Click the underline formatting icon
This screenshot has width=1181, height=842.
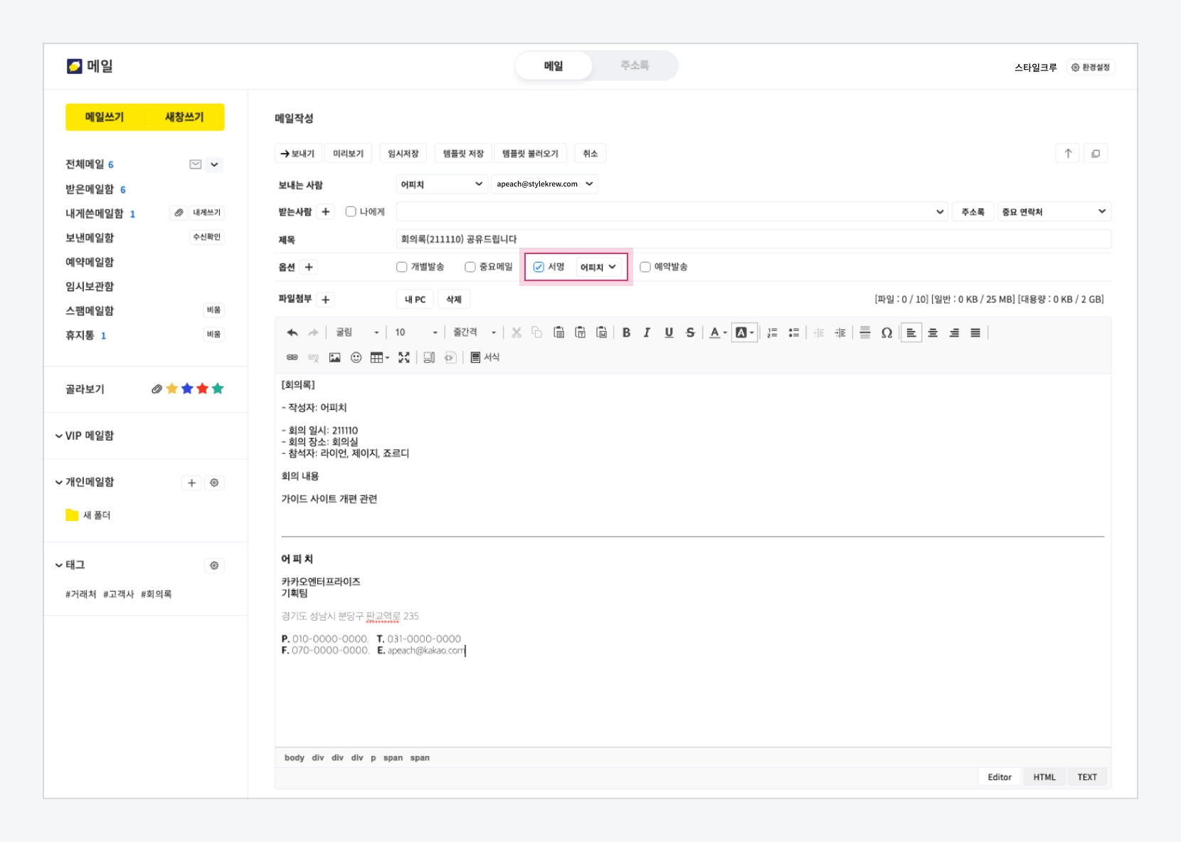pyautogui.click(x=669, y=332)
